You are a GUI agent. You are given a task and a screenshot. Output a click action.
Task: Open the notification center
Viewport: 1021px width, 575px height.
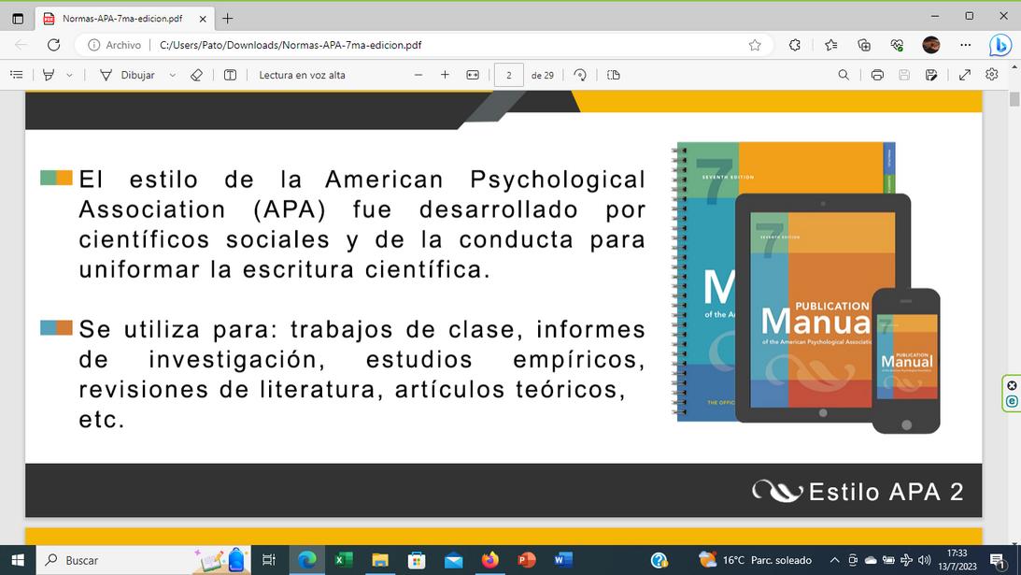998,560
